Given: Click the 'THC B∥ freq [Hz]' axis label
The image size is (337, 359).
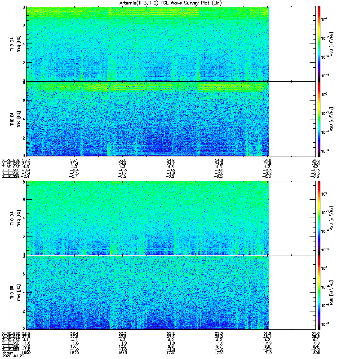Looking at the screenshot, I should [x=15, y=293].
